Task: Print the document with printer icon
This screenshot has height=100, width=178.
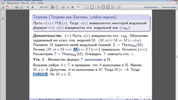Action: 17,7
